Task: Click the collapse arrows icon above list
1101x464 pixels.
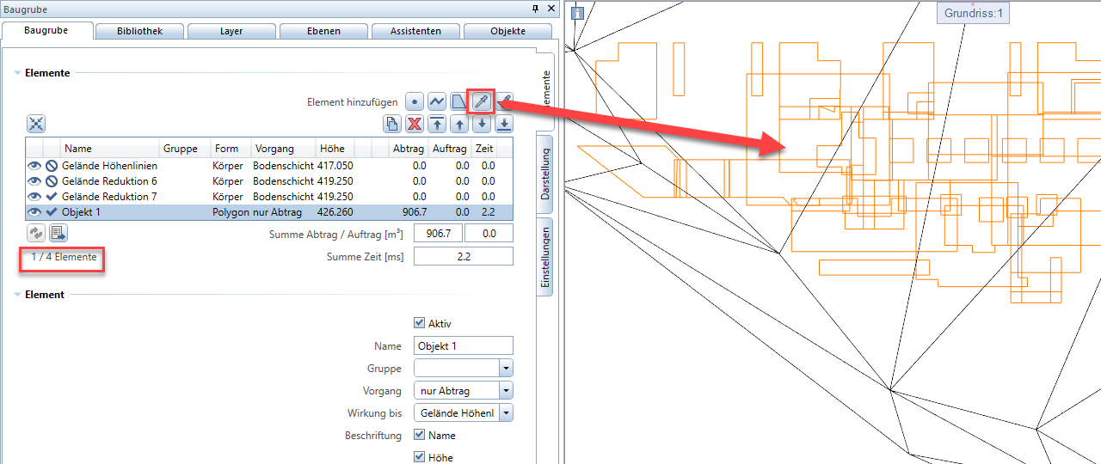Action: point(36,124)
